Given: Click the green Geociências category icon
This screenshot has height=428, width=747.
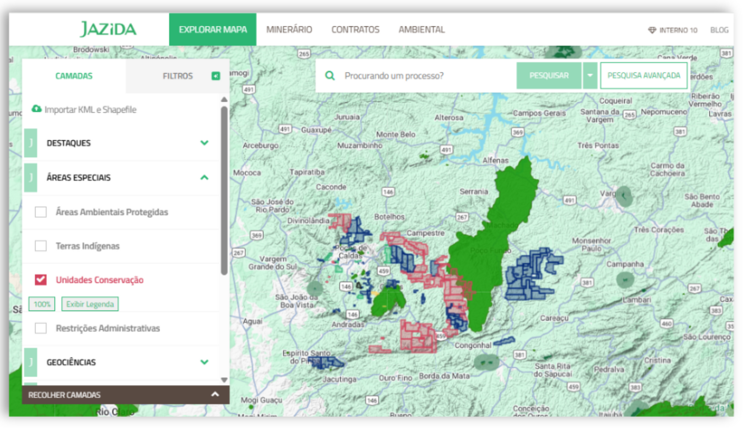Looking at the screenshot, I should (x=31, y=362).
